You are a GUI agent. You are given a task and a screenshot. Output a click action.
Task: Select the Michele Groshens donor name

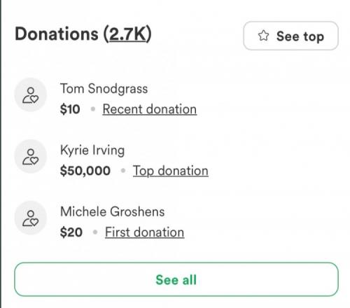coord(113,211)
